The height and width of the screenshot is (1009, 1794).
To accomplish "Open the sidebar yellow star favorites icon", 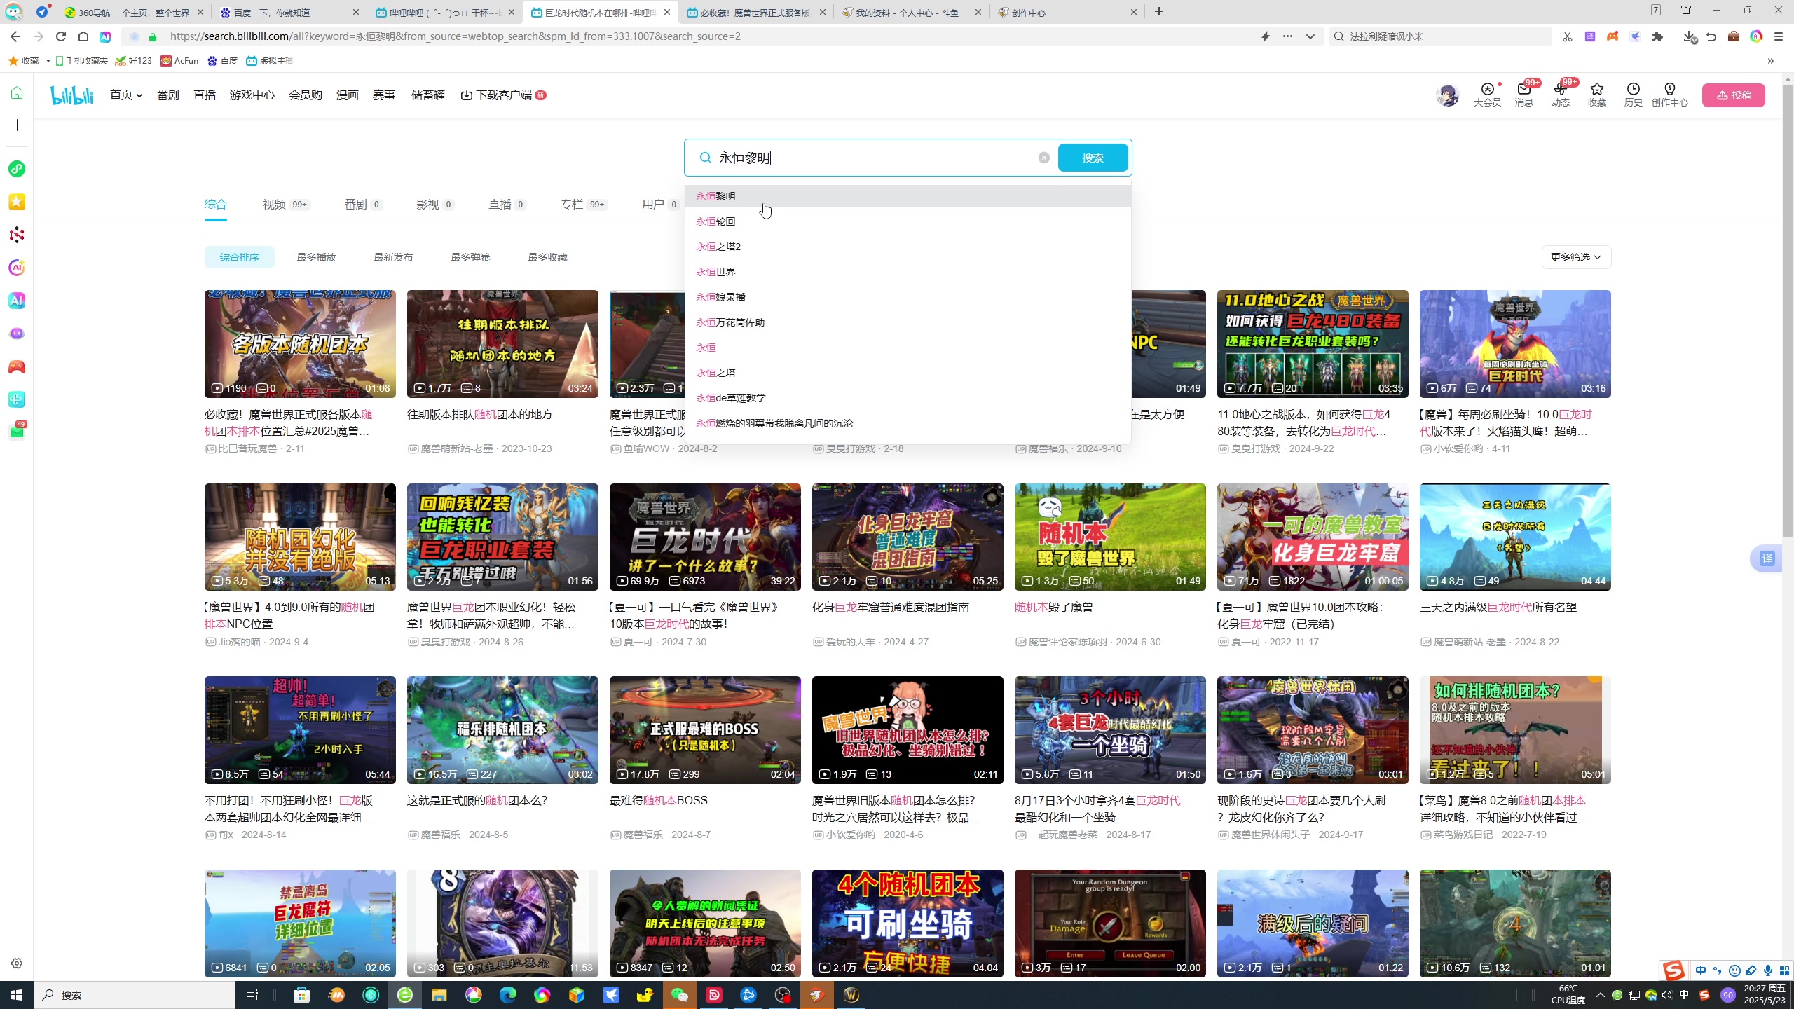I will tap(17, 202).
